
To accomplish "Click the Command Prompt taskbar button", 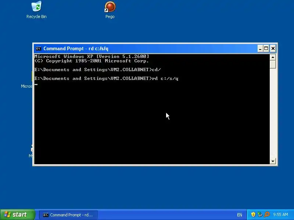I will point(68,215).
